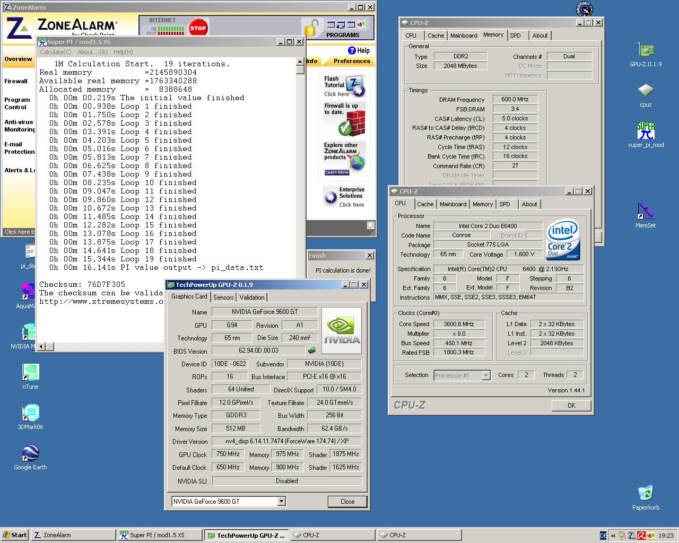Click the Firewall is up to date brick-wall icon

tap(352, 124)
